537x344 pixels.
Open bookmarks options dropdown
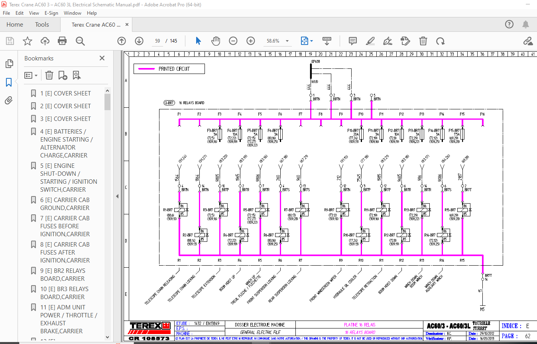click(31, 75)
